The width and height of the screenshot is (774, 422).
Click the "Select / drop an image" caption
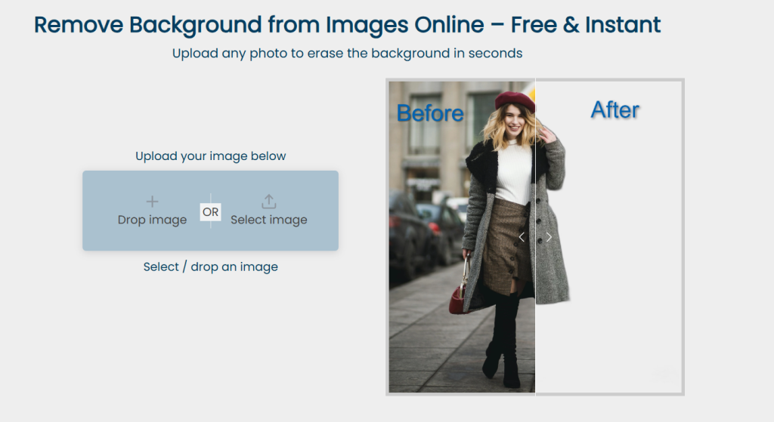210,266
